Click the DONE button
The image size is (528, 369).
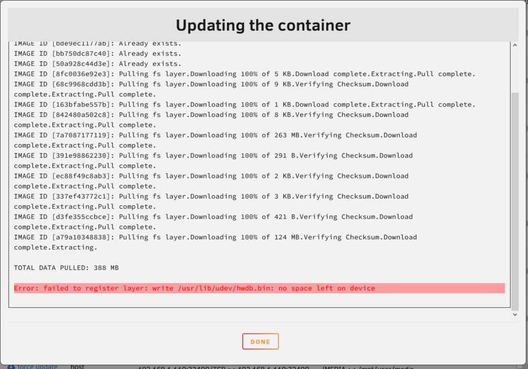(x=260, y=341)
